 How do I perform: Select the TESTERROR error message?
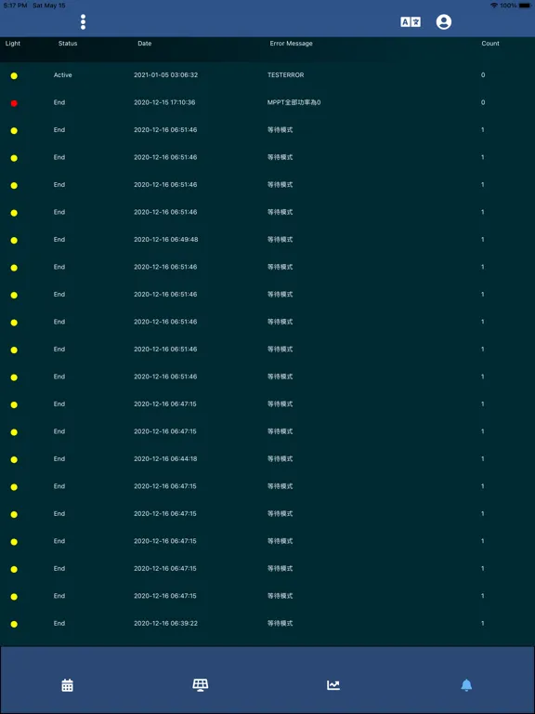(286, 74)
